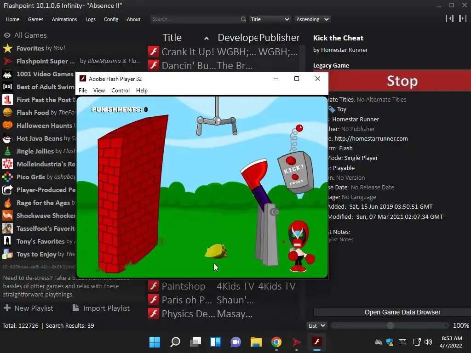Click the Adobe Flash Player taskbar icon
The height and width of the screenshot is (353, 471).
click(x=317, y=342)
